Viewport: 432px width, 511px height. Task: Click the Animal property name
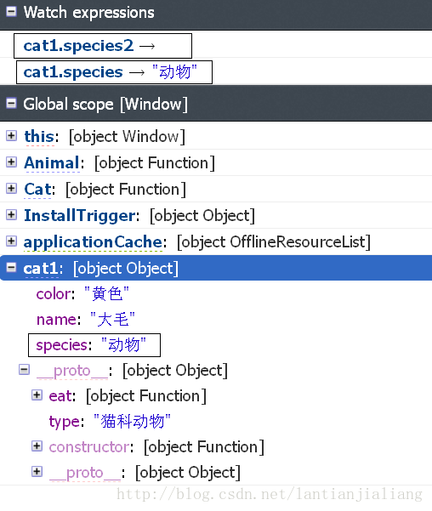tap(52, 162)
